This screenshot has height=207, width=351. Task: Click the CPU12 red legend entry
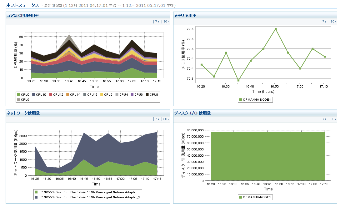pos(56,94)
